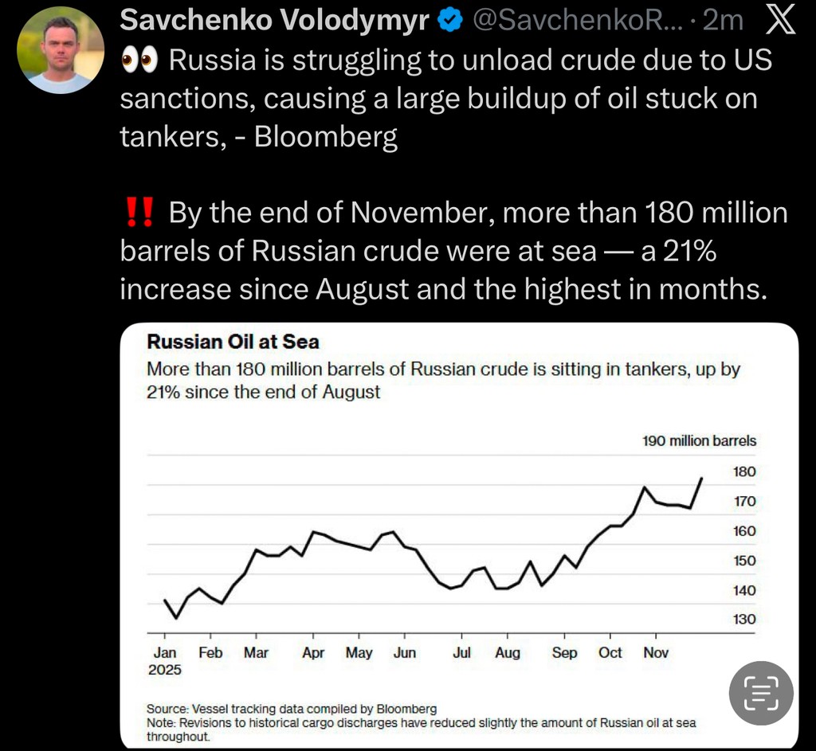This screenshot has width=816, height=751.
Task: Click the @SavchenkoR handle
Action: coord(574,22)
